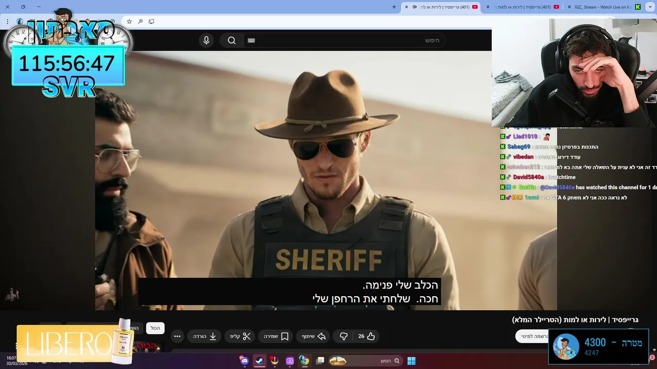Screen dimensions: 657x369
Task: Click the קליפ clip button
Action: tap(240, 336)
